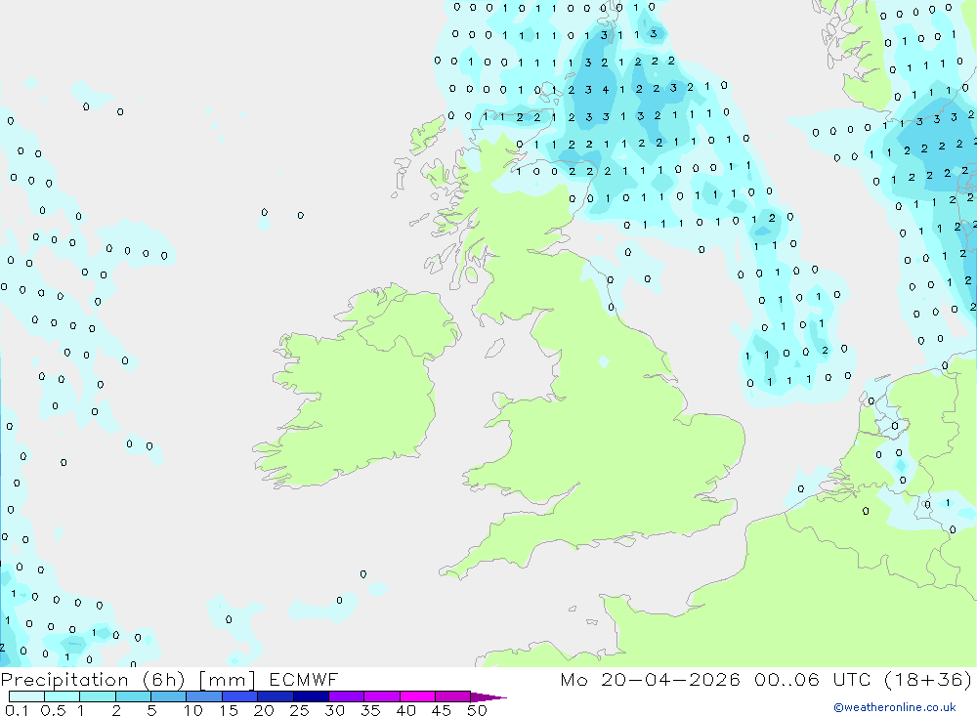Click the "10" legend scale label

[x=193, y=710]
